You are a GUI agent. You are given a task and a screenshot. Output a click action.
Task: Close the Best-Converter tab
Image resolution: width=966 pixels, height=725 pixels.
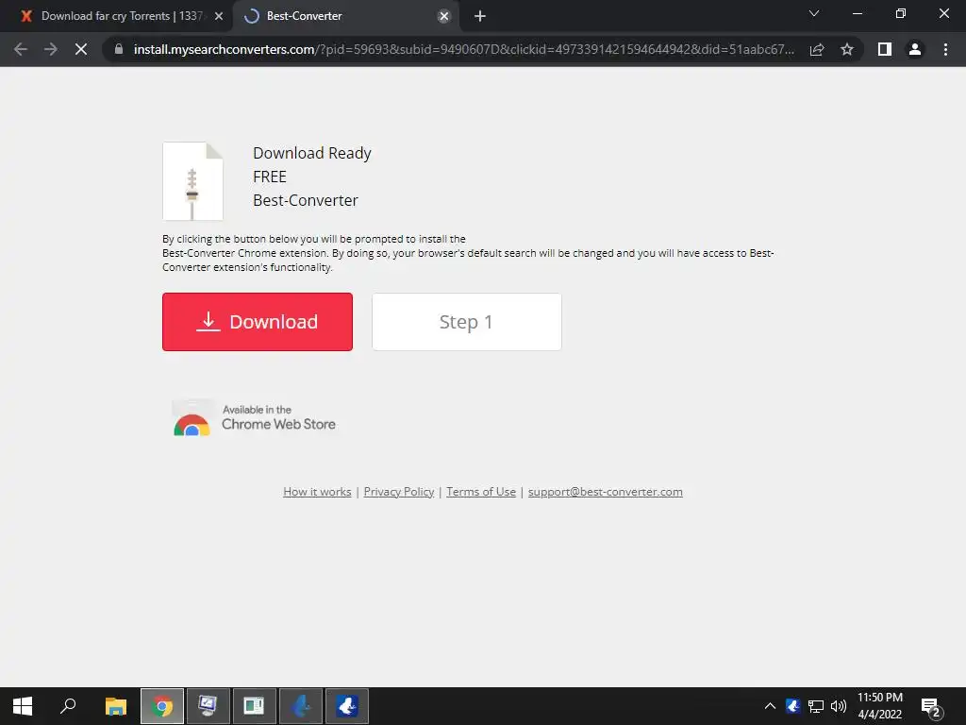[443, 17]
